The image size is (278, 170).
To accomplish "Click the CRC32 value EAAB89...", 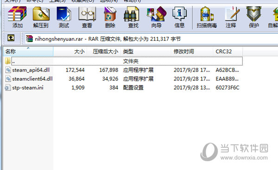I will click(227, 79).
